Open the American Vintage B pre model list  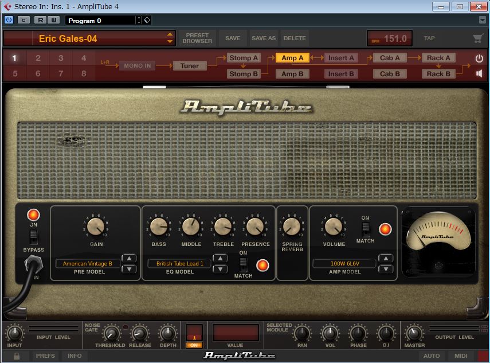point(88,264)
